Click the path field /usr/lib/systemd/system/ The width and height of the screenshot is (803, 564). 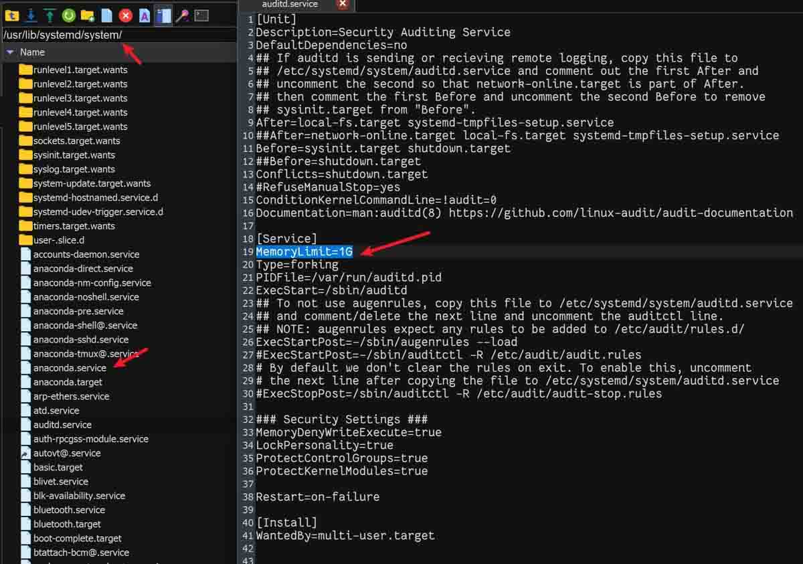119,35
